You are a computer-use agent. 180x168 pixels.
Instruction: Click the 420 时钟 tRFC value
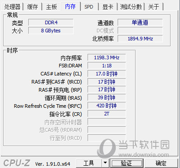106,106
